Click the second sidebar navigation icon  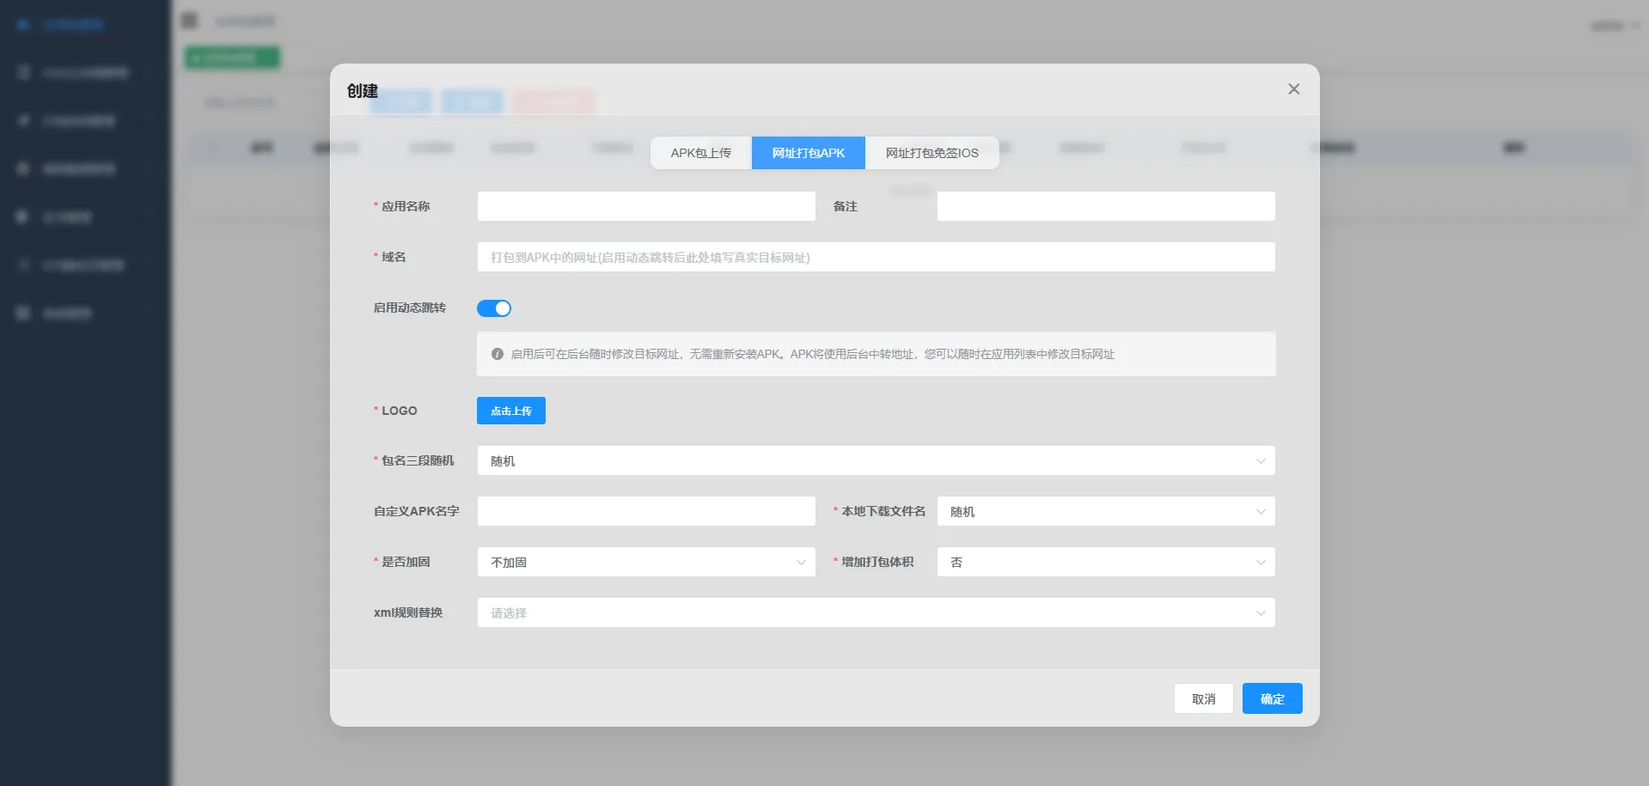22,72
